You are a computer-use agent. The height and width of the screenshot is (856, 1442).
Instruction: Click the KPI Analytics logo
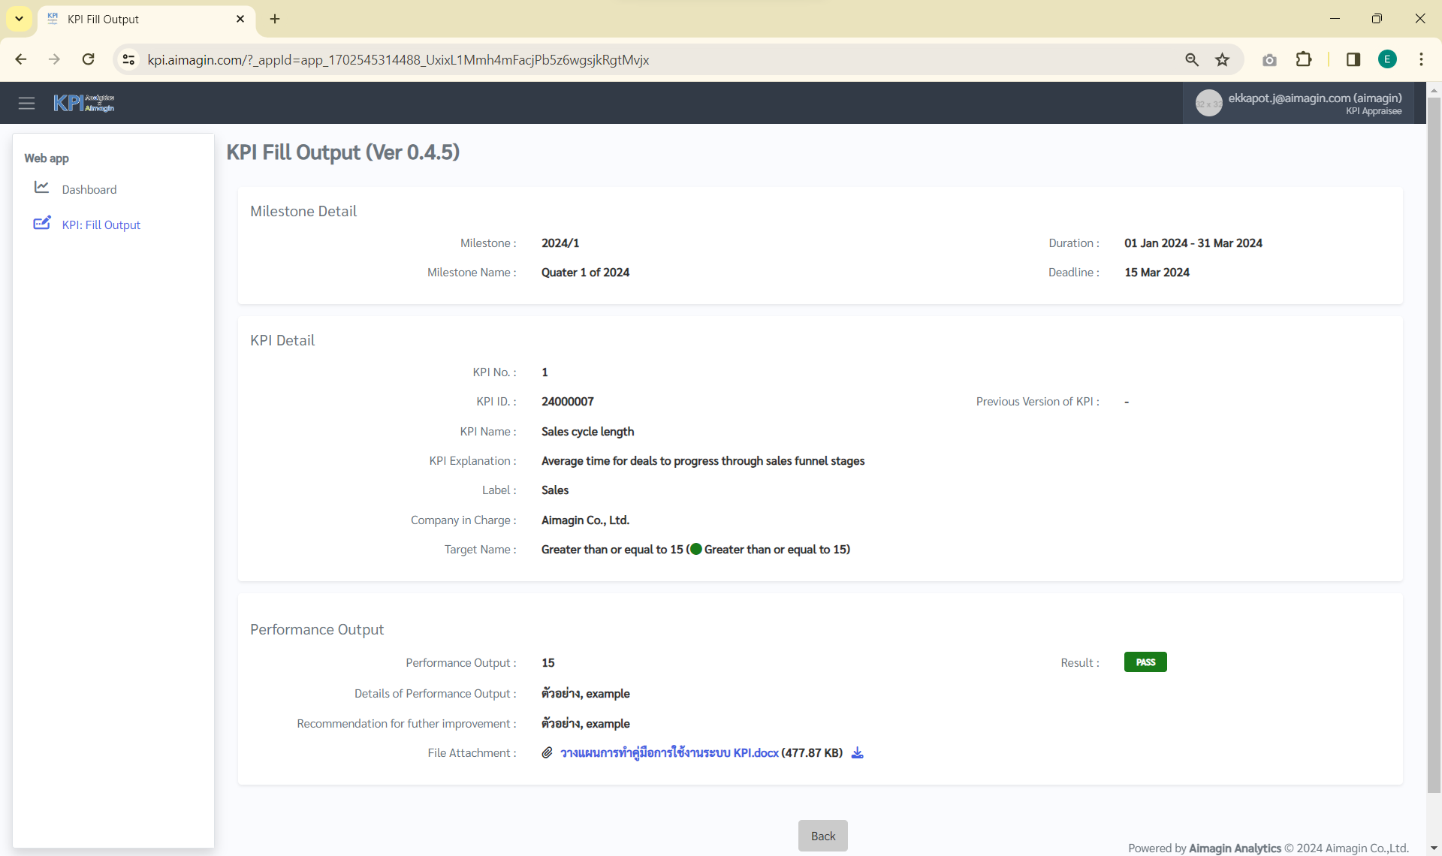click(x=83, y=103)
